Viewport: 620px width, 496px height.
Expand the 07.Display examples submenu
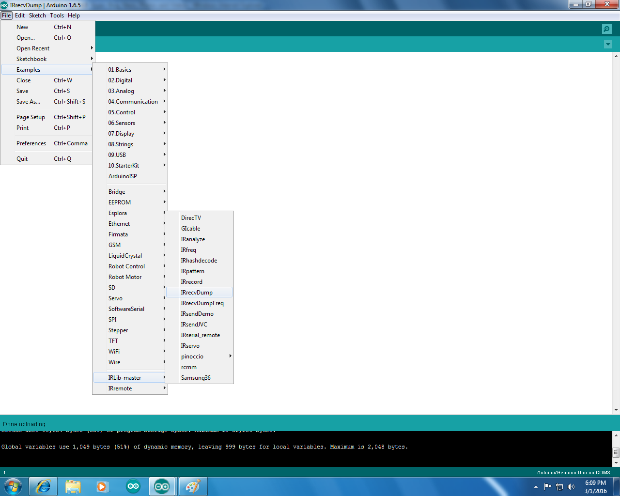(130, 134)
